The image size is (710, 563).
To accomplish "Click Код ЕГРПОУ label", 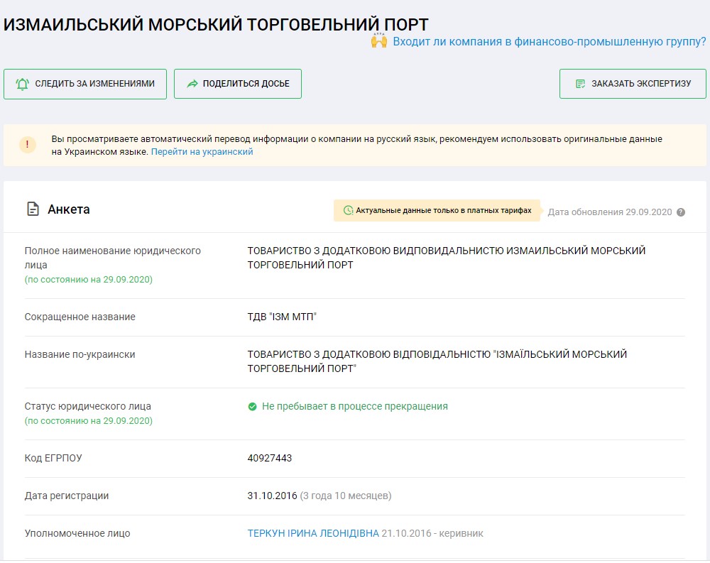I will pos(53,458).
